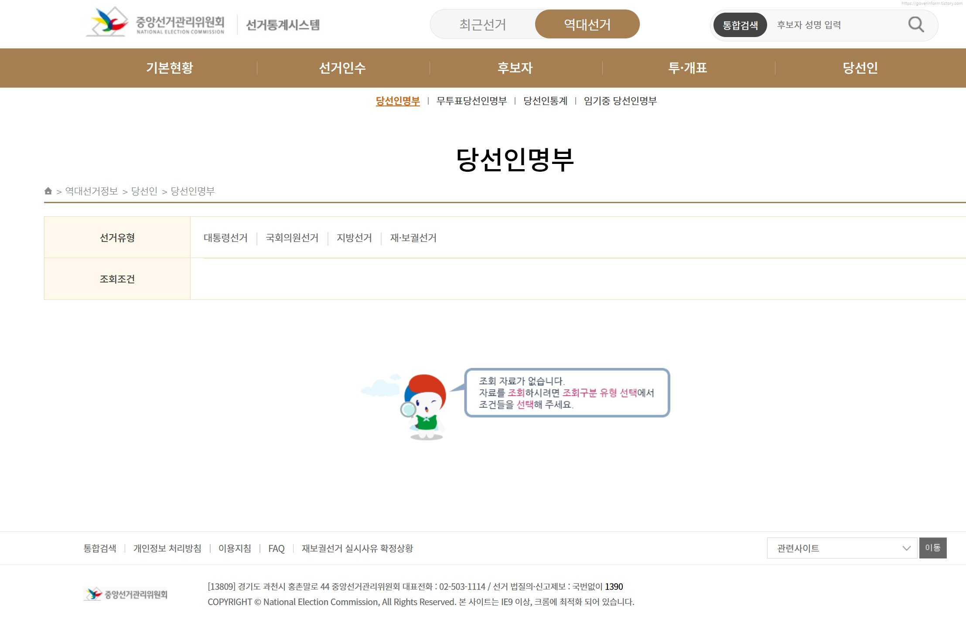
Task: Click the footer commission logo
Action: click(126, 594)
